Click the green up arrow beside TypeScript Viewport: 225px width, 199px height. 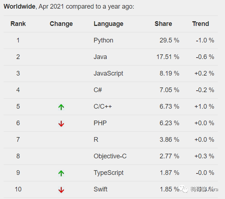(61, 173)
